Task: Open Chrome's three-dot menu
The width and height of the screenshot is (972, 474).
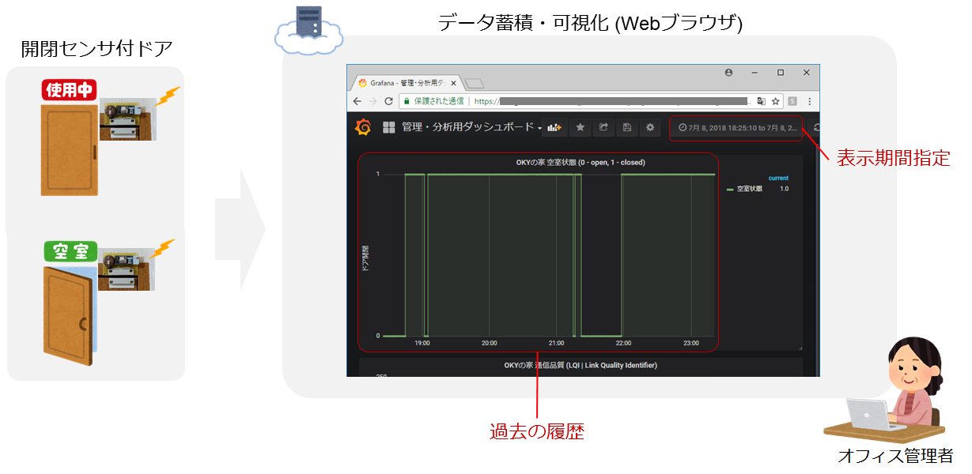Action: click(x=808, y=100)
